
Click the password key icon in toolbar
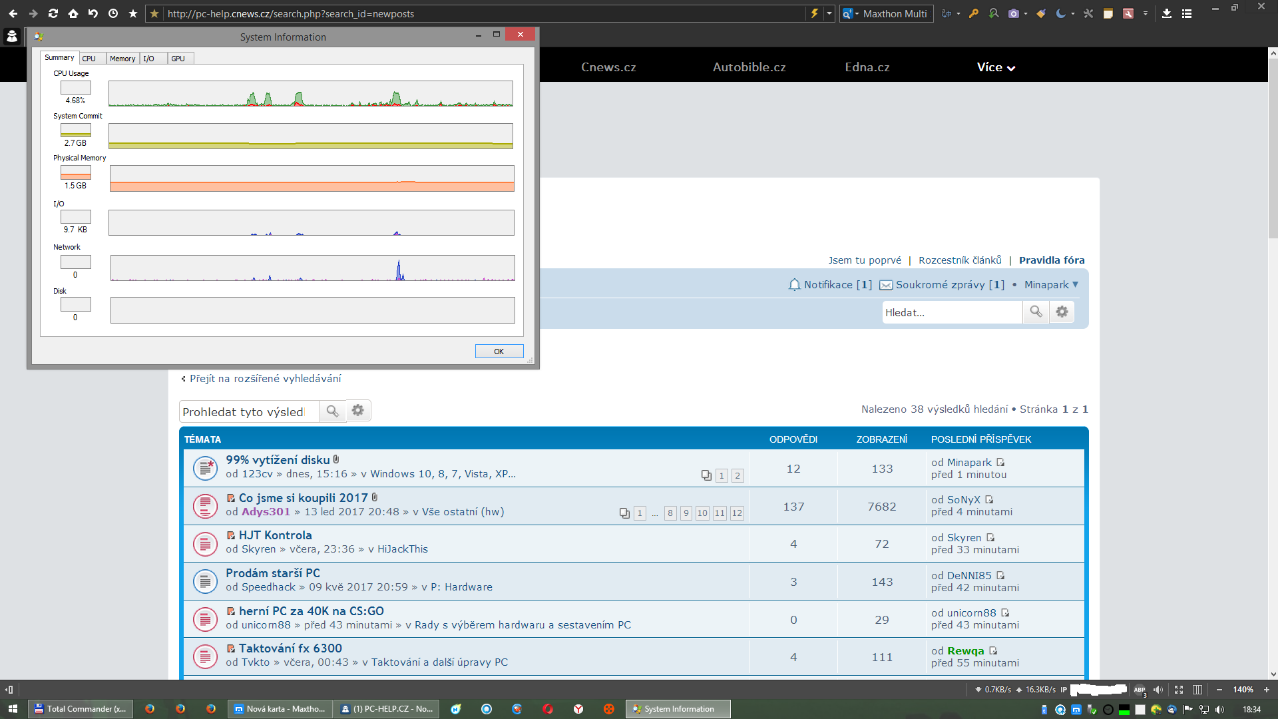click(x=974, y=13)
